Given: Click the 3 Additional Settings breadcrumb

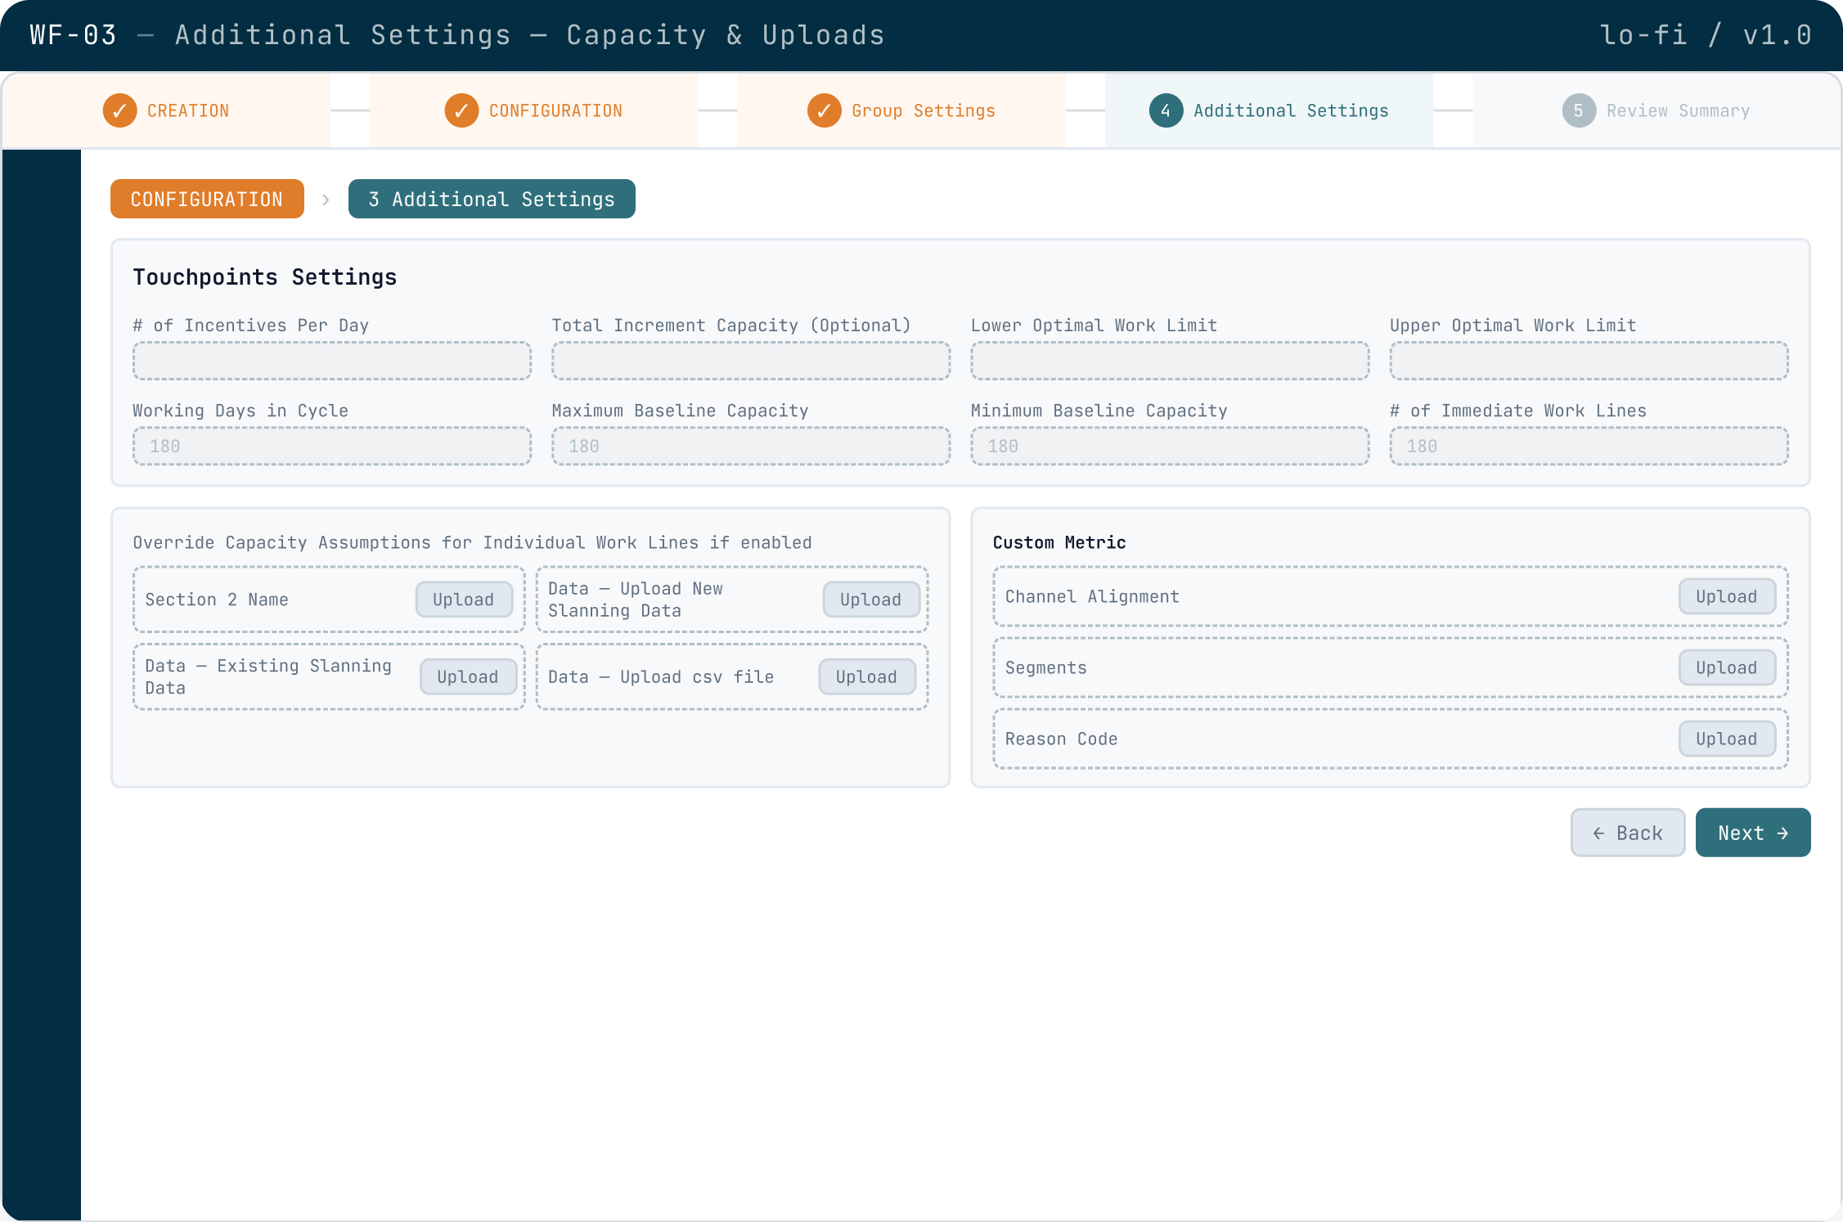Looking at the screenshot, I should tap(492, 199).
